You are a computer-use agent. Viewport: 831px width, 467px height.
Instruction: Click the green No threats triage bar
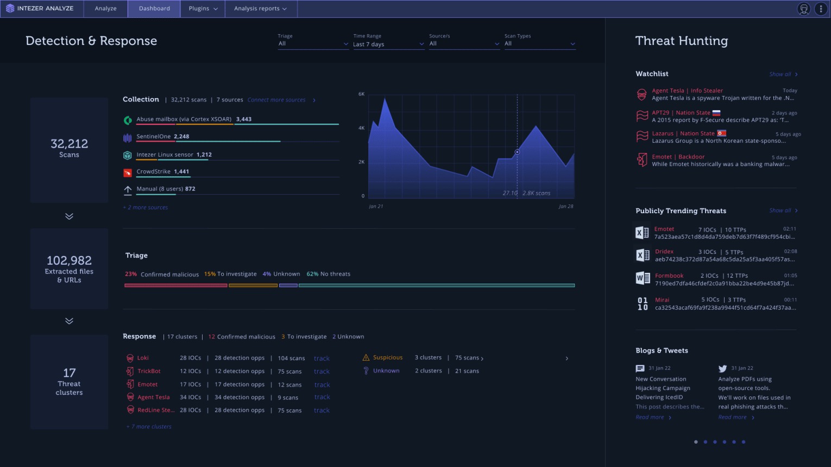(437, 285)
